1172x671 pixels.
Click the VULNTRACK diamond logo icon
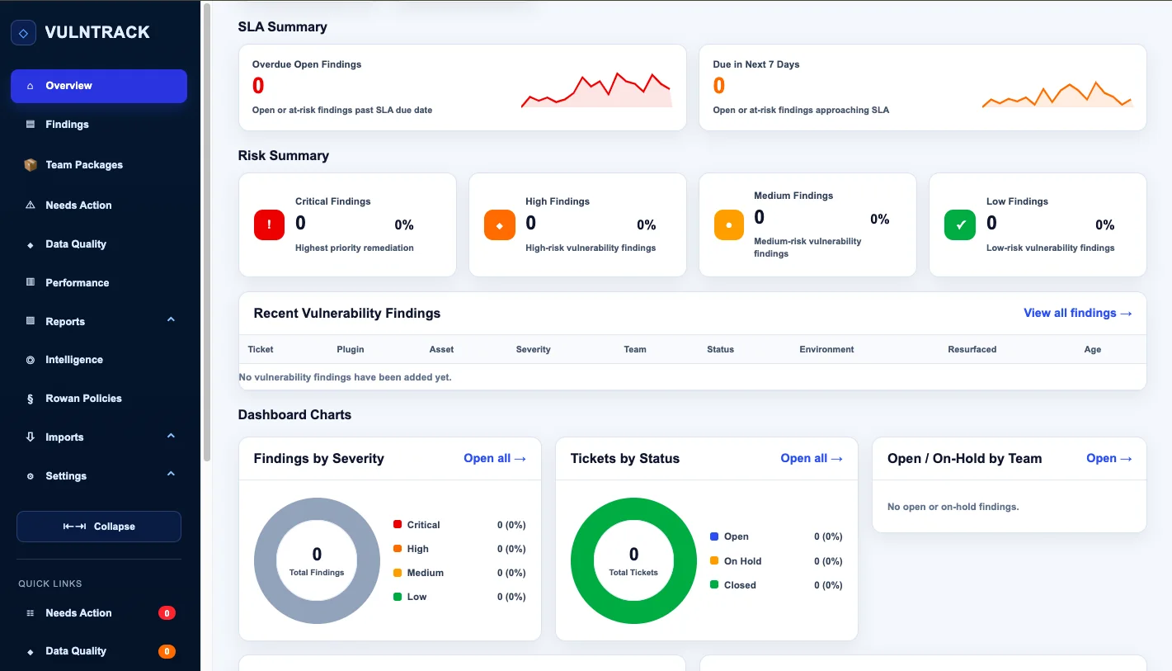(23, 32)
